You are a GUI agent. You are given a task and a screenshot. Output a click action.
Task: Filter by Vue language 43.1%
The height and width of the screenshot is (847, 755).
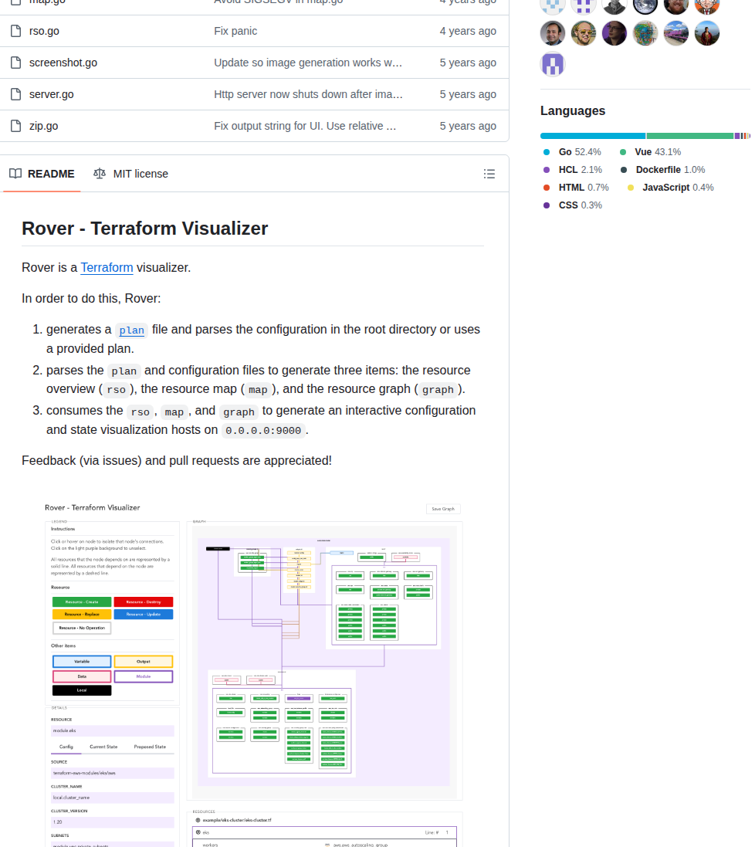tap(650, 152)
